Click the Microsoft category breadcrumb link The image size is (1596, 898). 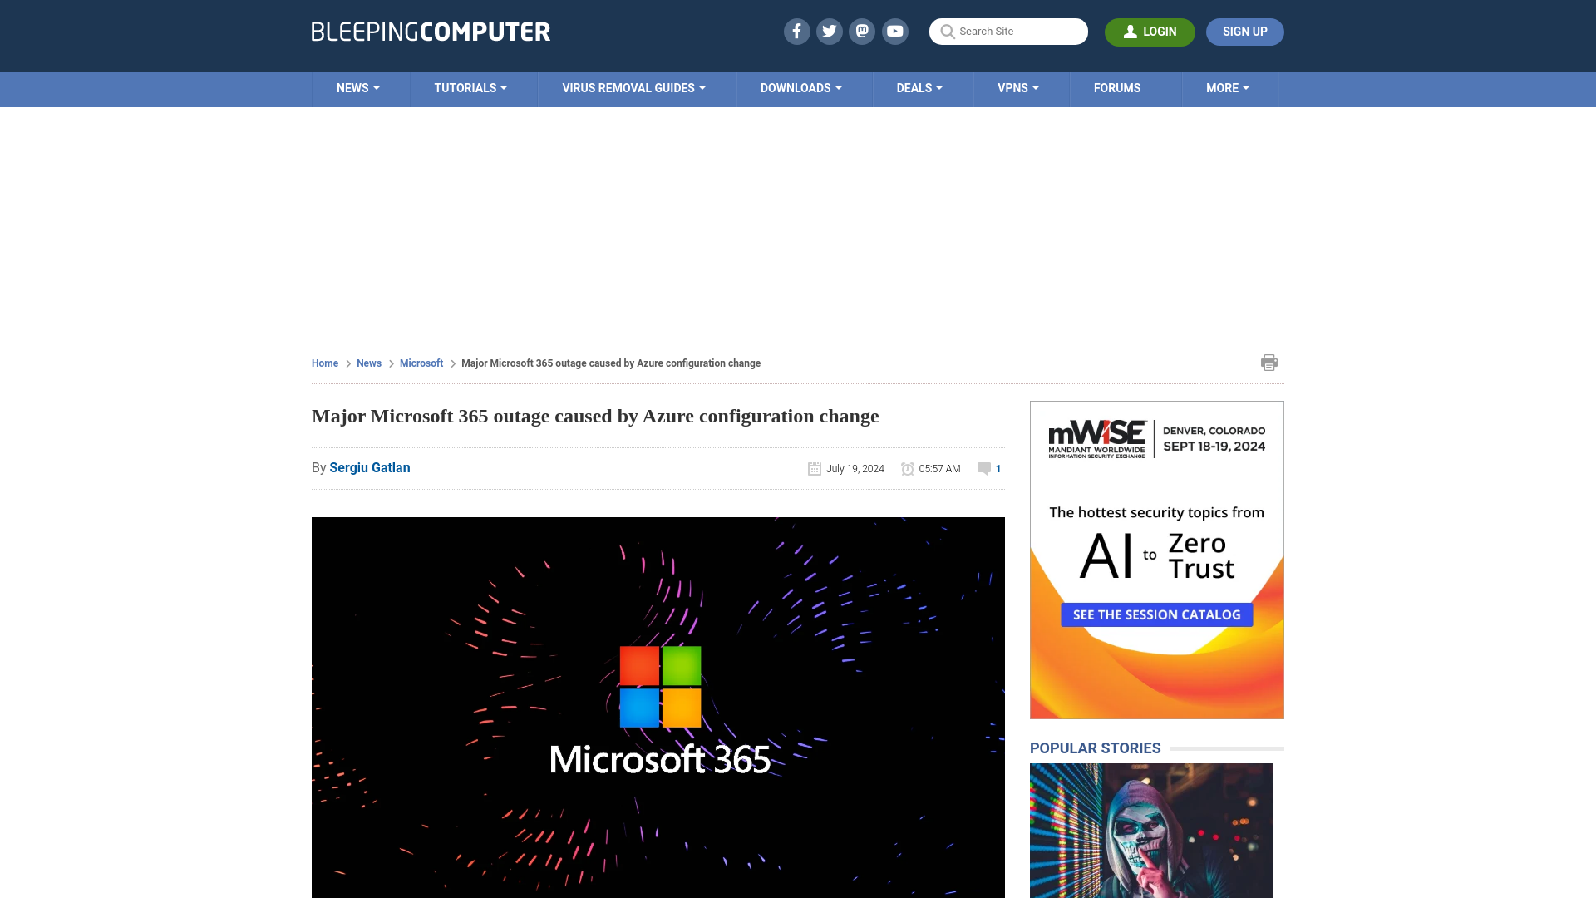(421, 363)
